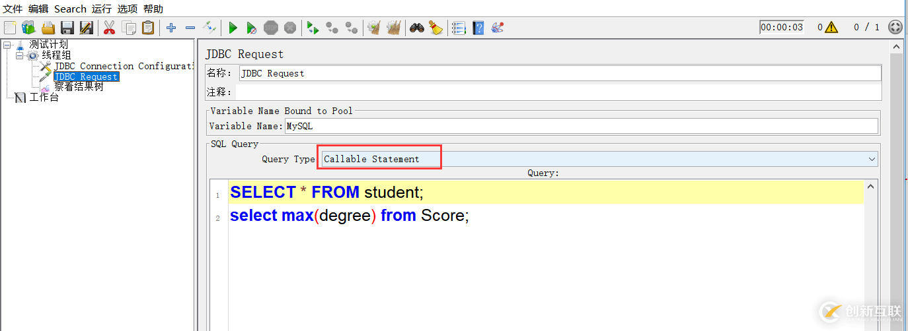Open Help with the blue question mark icon

(478, 28)
